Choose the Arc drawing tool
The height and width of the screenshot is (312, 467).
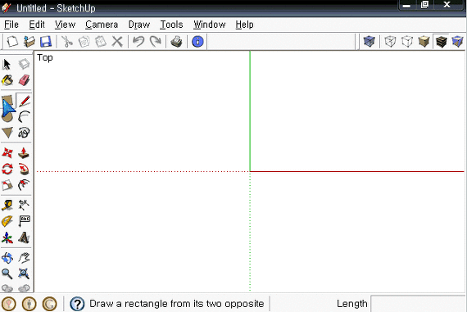[x=24, y=117]
